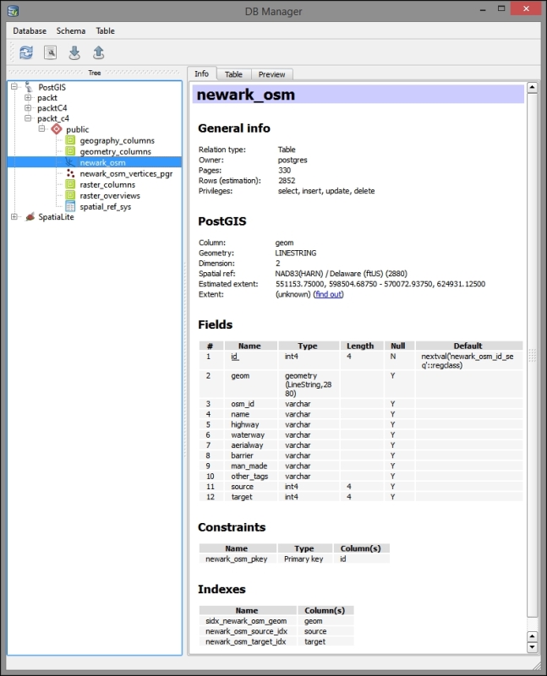Click the 'other_tags' field name cell
547x676 pixels.
tap(249, 476)
